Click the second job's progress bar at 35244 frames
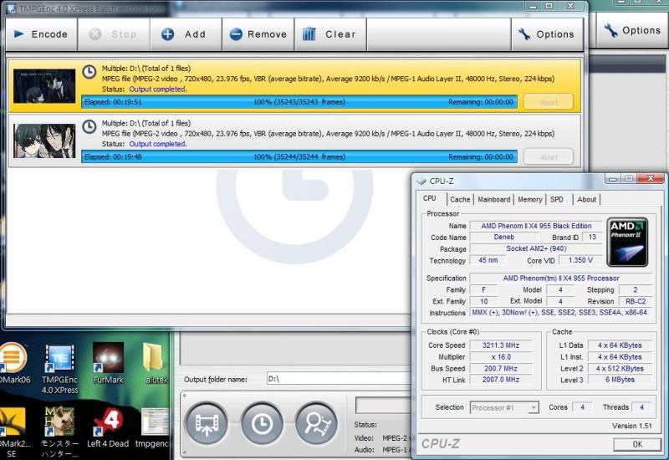This screenshot has width=669, height=460. coord(299,156)
